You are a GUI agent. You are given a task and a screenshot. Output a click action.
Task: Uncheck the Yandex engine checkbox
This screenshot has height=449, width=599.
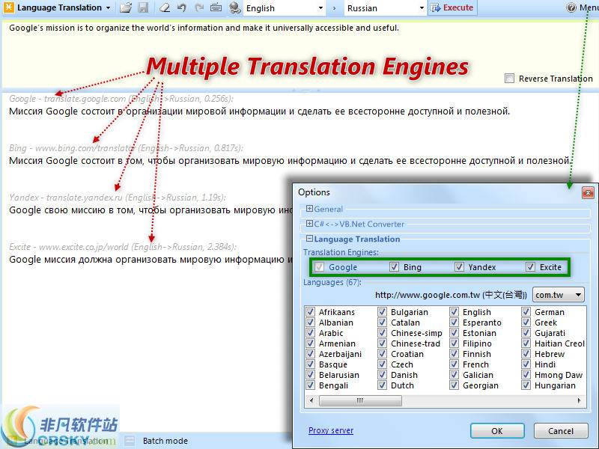(459, 267)
